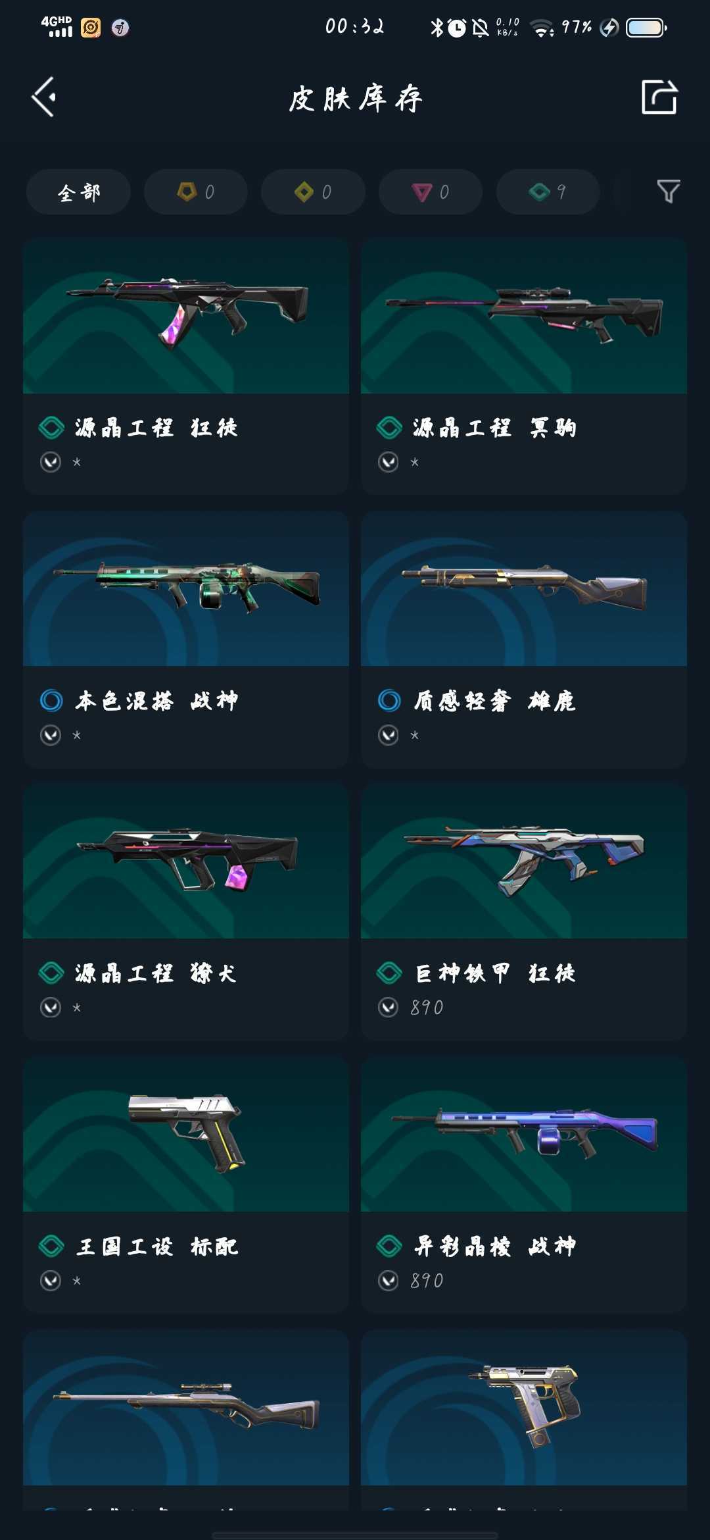Select the orange pentagon tier filter

coord(195,192)
